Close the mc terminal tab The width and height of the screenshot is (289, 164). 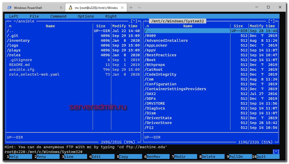click(122, 8)
